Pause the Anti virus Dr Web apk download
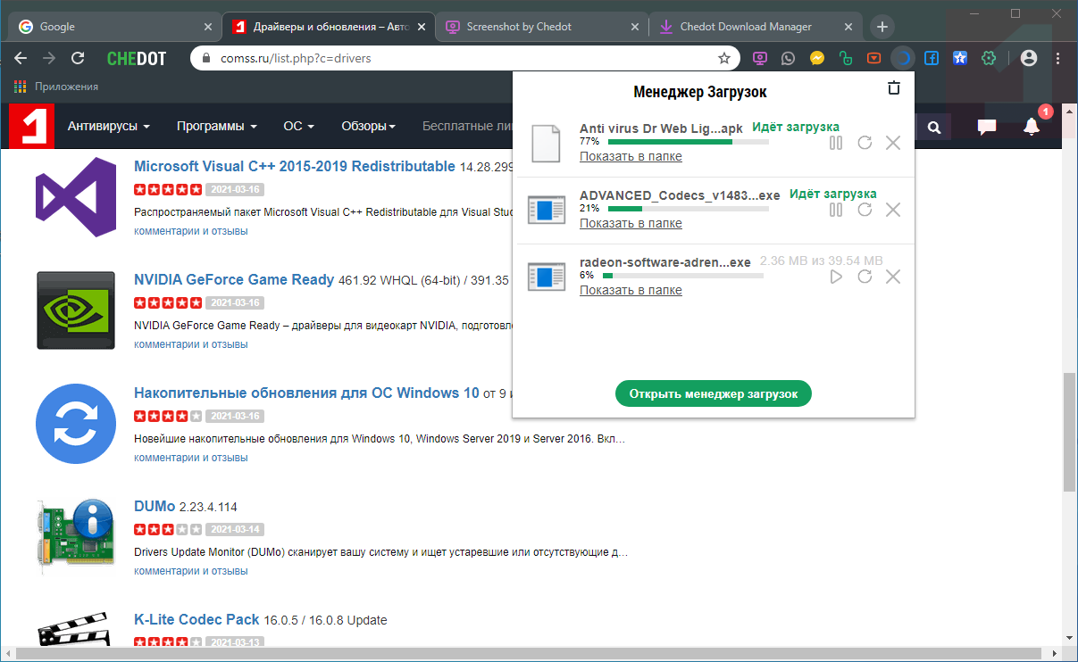This screenshot has height=662, width=1078. click(836, 143)
